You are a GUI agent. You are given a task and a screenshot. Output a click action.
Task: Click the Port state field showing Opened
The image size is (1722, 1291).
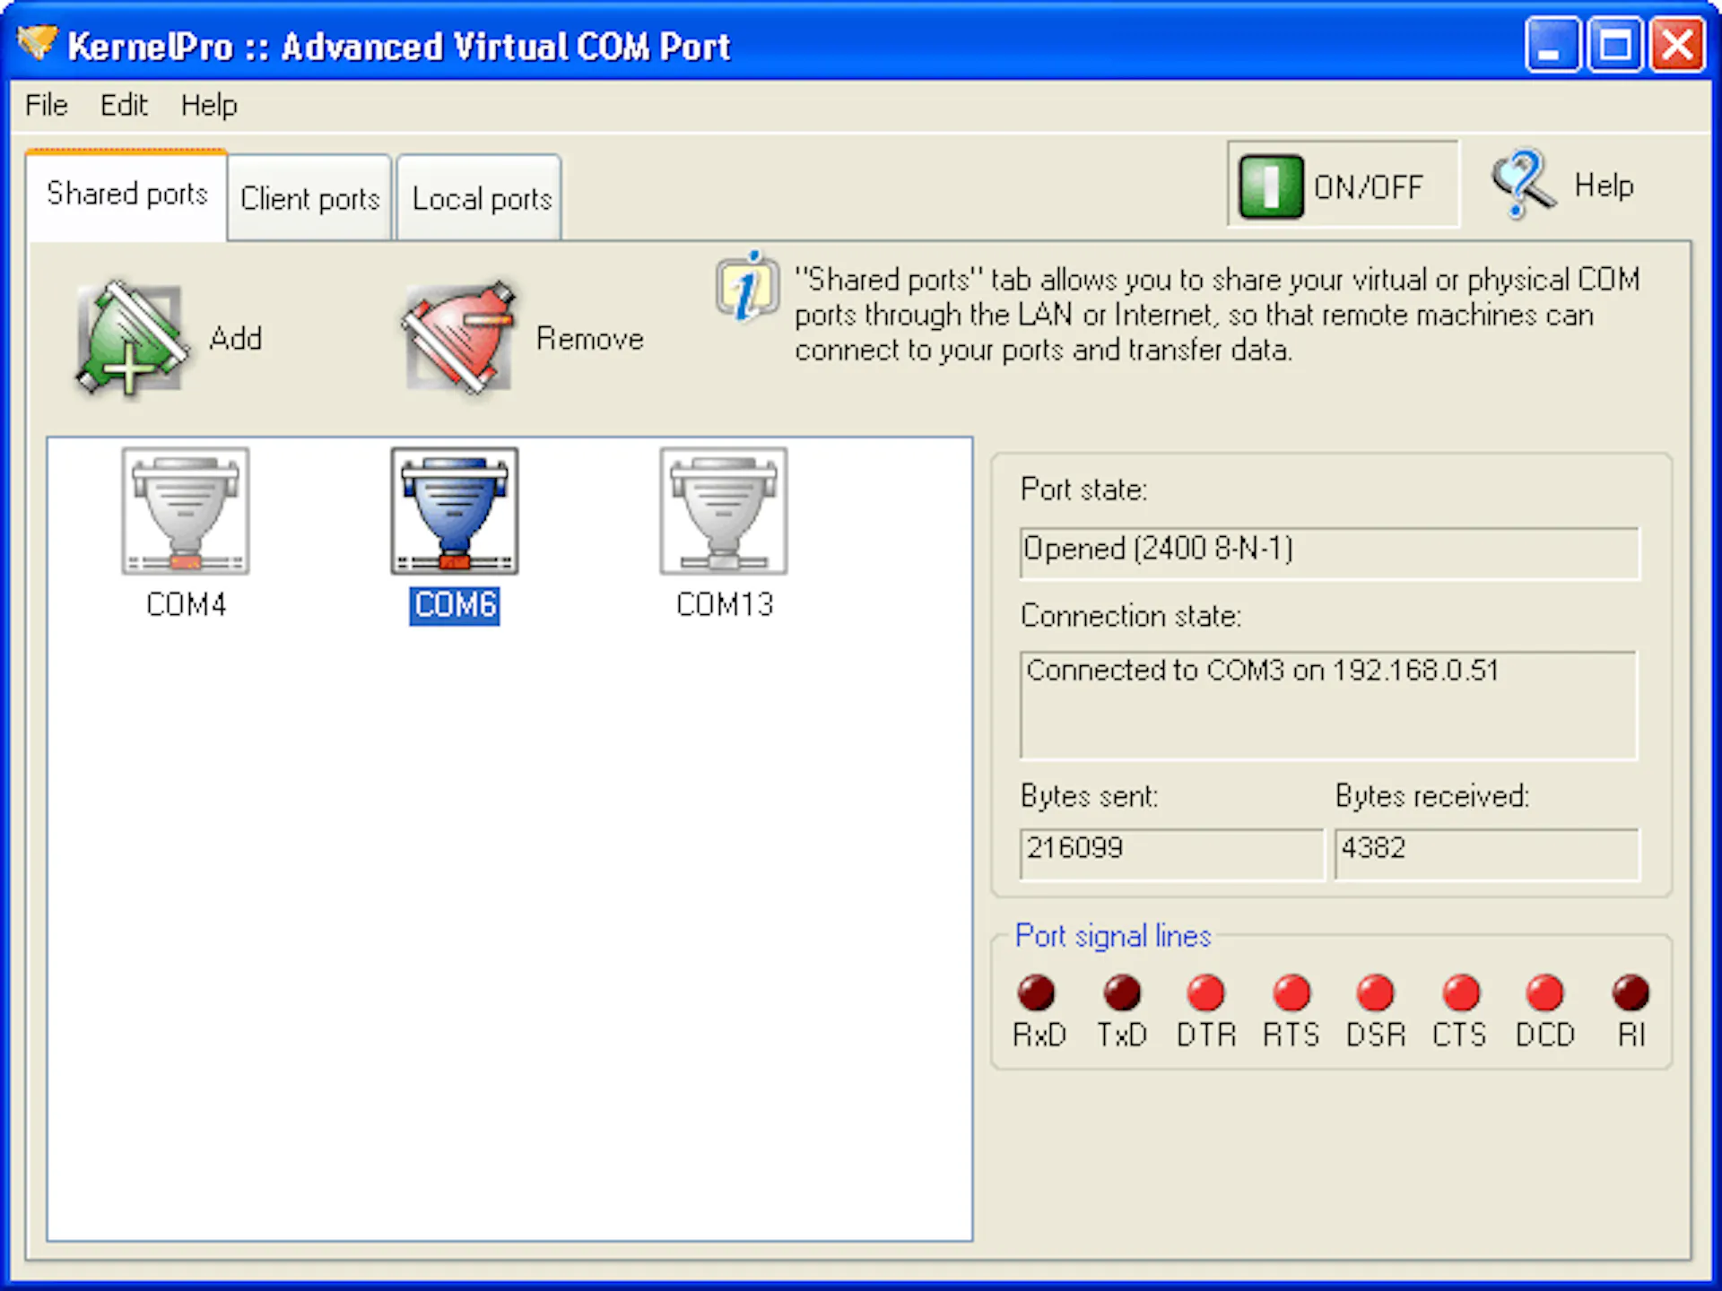pos(1329,552)
